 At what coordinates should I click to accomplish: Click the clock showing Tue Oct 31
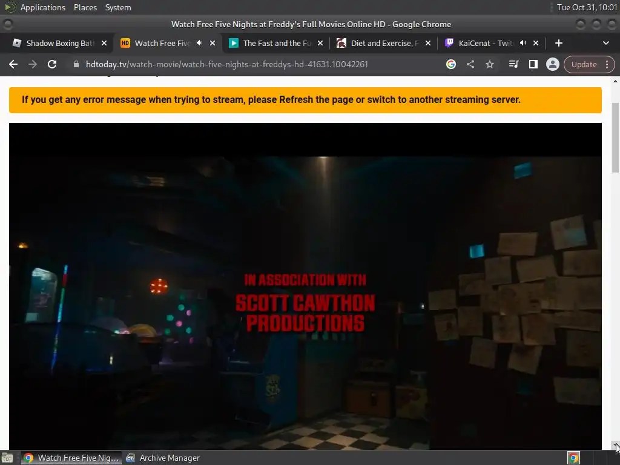coord(587,7)
